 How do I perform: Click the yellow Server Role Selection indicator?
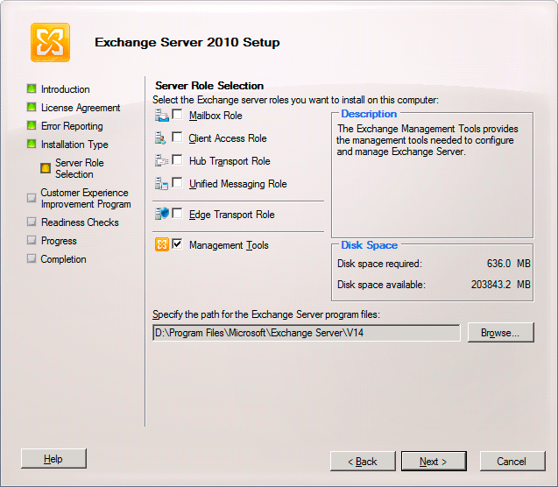(46, 168)
